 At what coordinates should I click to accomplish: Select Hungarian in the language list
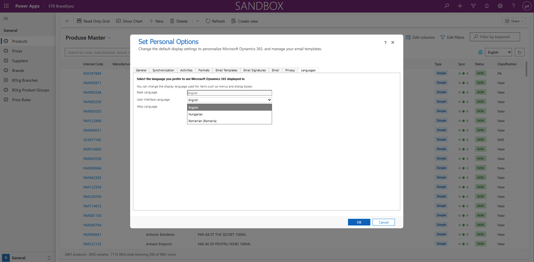(x=230, y=114)
